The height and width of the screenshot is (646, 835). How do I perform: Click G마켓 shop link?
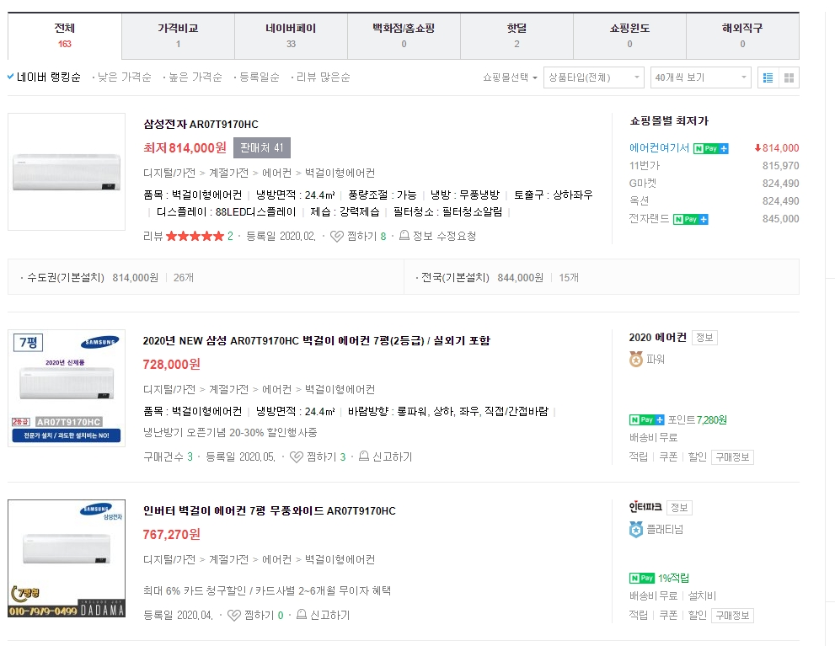pos(643,184)
